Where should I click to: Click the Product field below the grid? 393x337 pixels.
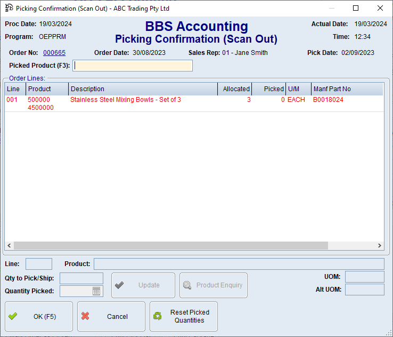pos(239,264)
